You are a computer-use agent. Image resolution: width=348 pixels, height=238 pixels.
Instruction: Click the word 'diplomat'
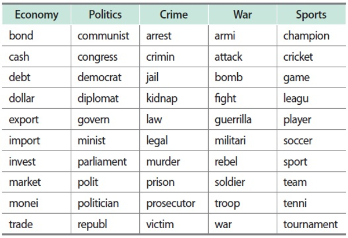pyautogui.click(x=98, y=98)
